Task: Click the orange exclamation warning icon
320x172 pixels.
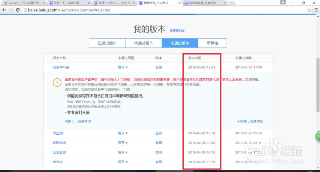Action: pos(57,82)
